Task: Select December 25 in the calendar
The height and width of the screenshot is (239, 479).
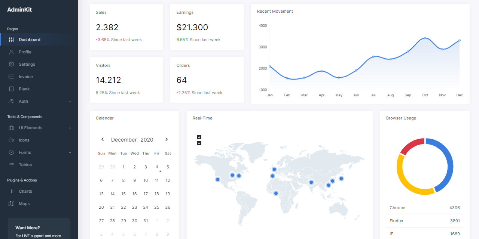Action: click(x=157, y=207)
